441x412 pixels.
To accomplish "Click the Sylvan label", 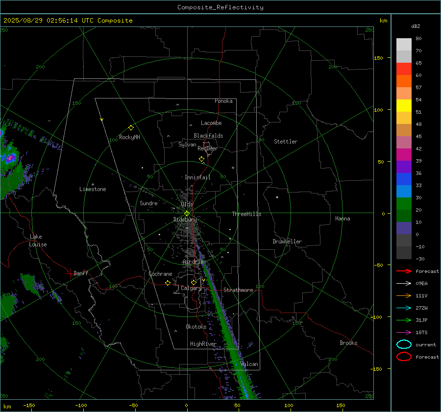I will tap(187, 145).
